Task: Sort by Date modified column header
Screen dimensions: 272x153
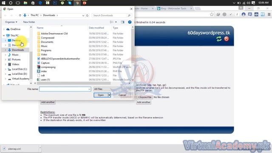Action: (x=96, y=28)
